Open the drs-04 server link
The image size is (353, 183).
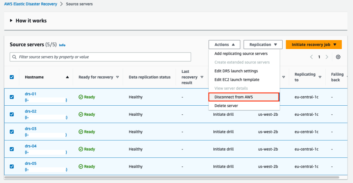tap(31, 146)
